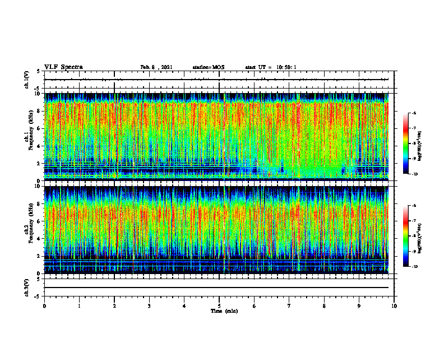Select the "start UT = 10:50: 1" text

(x=271, y=67)
